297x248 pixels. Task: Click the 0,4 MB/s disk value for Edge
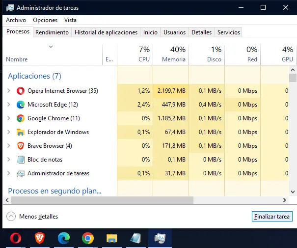point(210,105)
